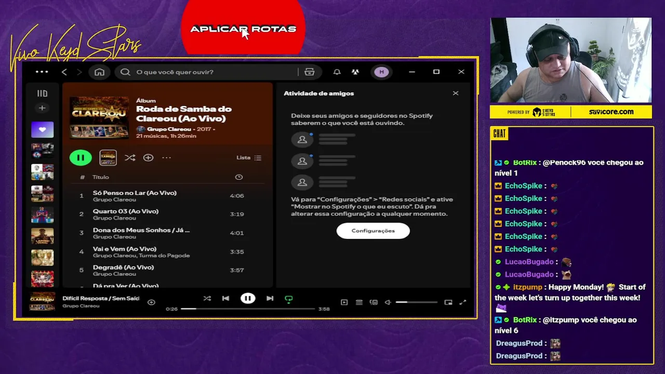Screen dimensions: 665x374
Task: Adjust the volume slider
Action: 416,302
